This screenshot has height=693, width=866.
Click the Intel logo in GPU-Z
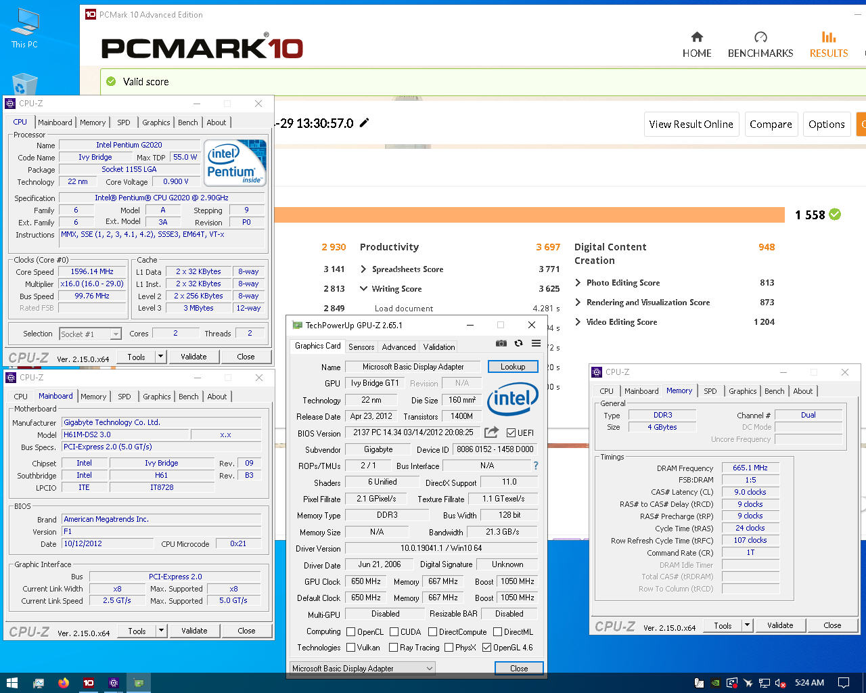coord(512,398)
